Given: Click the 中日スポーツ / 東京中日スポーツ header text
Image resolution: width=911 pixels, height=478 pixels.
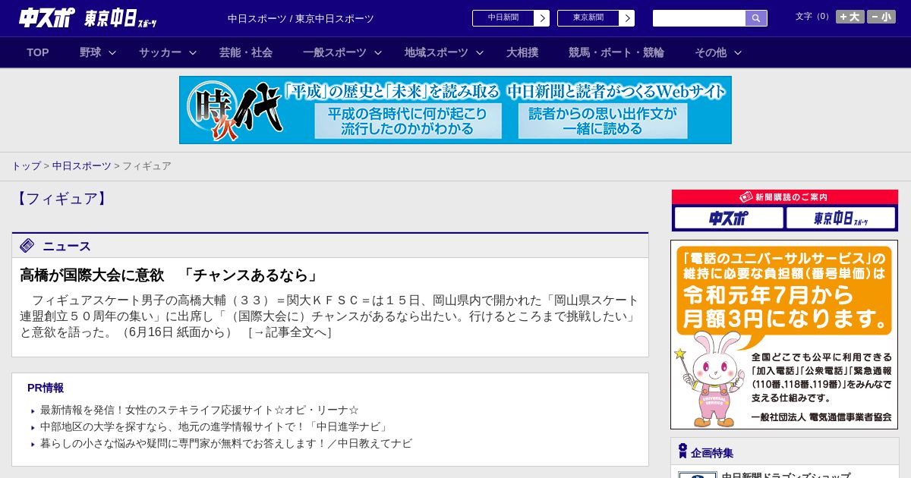Looking at the screenshot, I should coord(301,18).
